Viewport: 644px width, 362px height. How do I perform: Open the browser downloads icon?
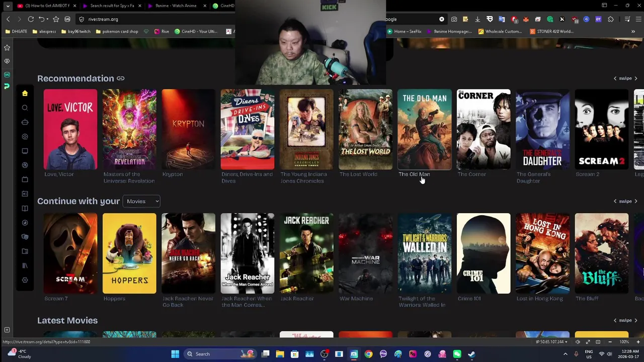pos(477,19)
